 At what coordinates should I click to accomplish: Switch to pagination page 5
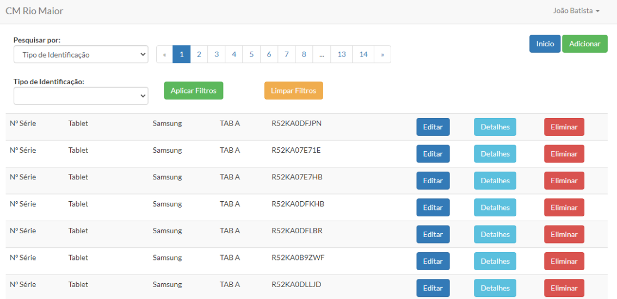click(251, 54)
